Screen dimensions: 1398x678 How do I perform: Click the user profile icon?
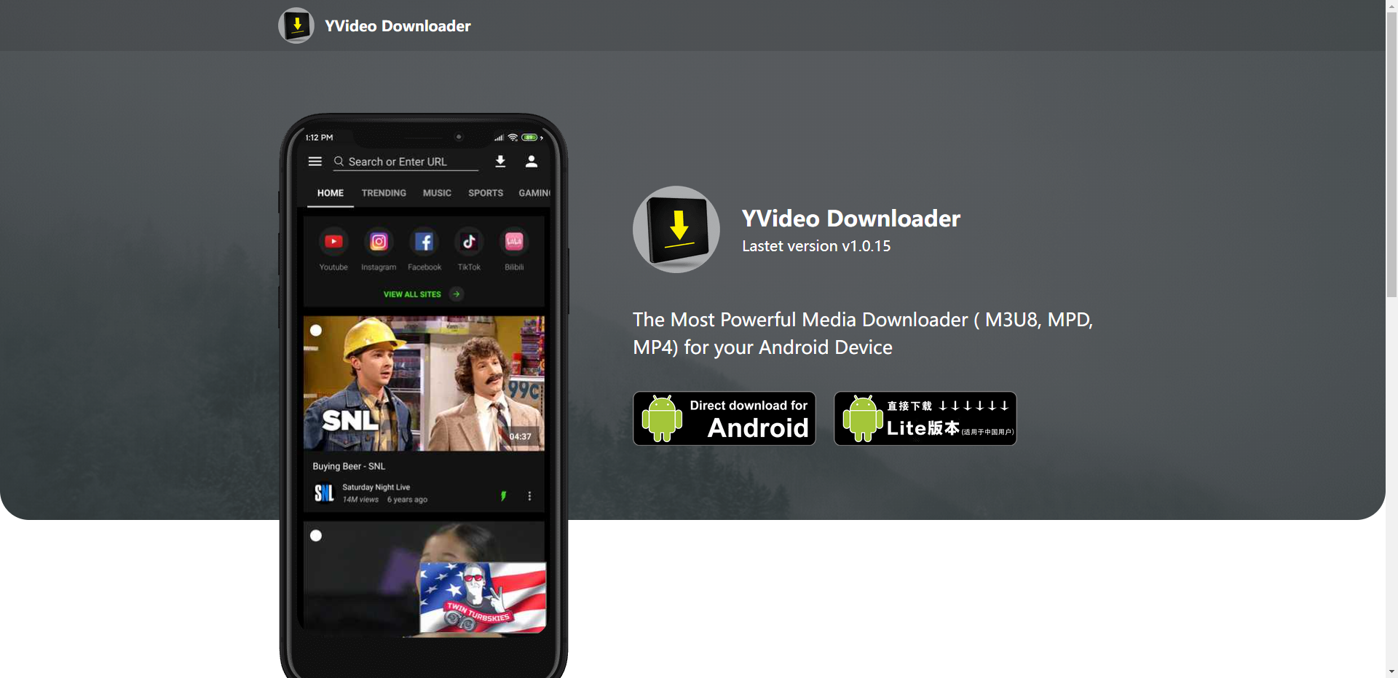tap(532, 161)
